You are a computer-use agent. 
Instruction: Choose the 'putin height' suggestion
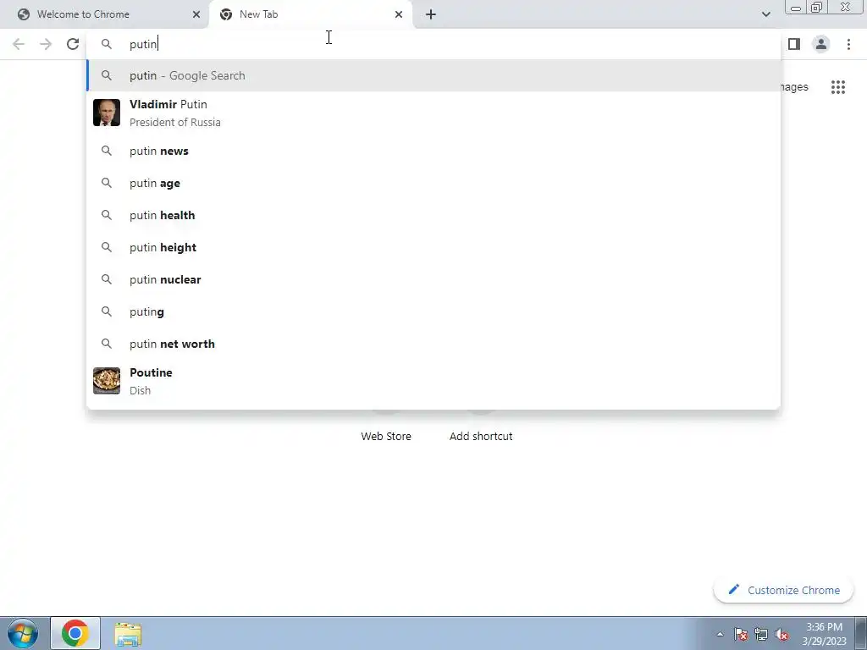(x=433, y=247)
